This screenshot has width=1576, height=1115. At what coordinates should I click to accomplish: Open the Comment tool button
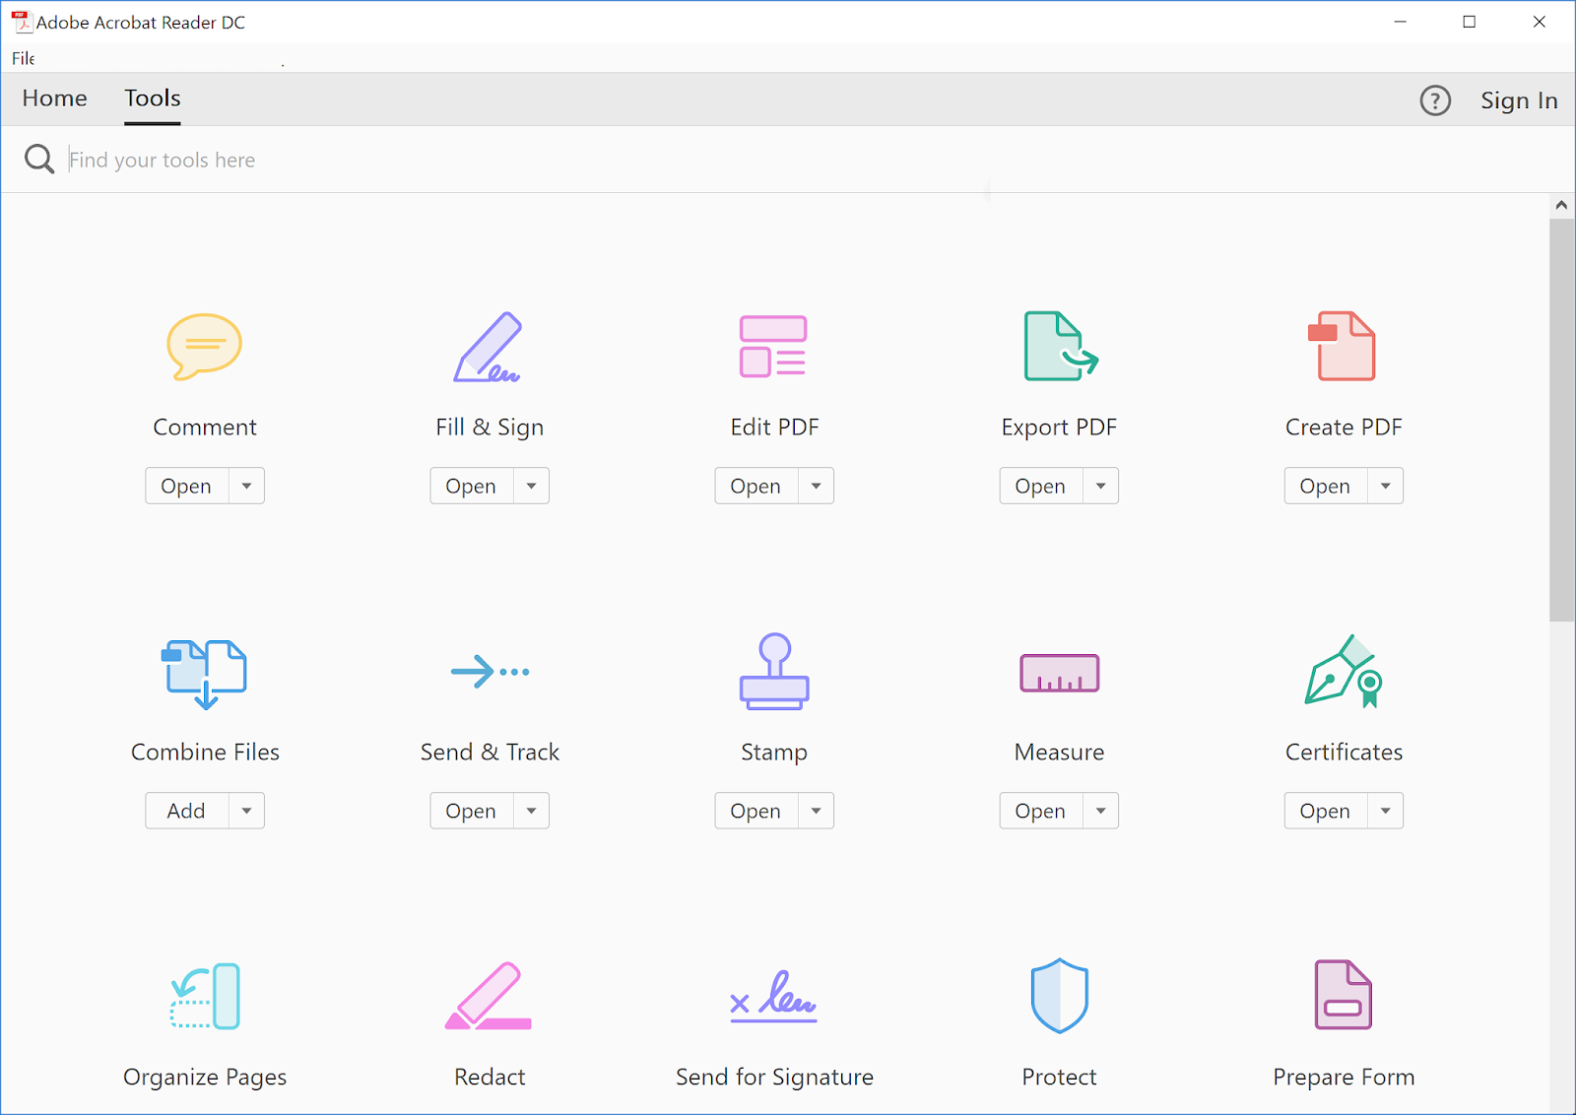coord(187,486)
